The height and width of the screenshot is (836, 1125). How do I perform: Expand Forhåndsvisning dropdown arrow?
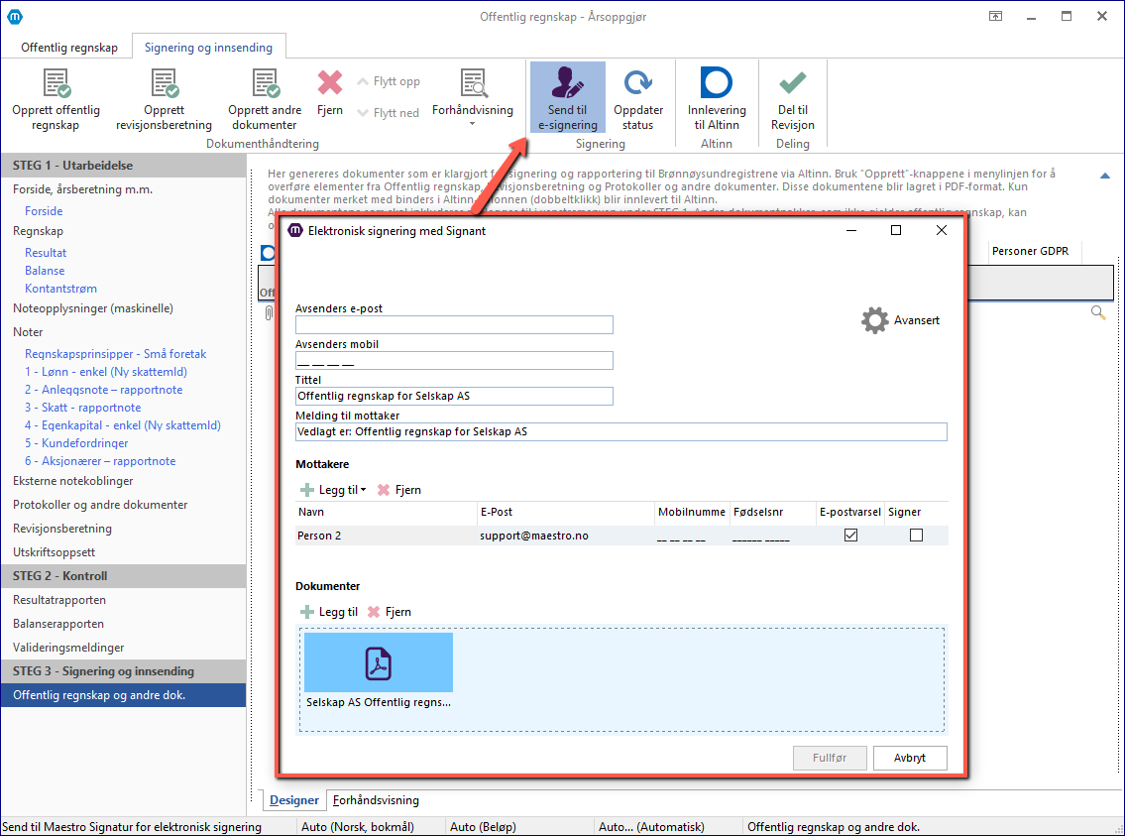pos(472,124)
